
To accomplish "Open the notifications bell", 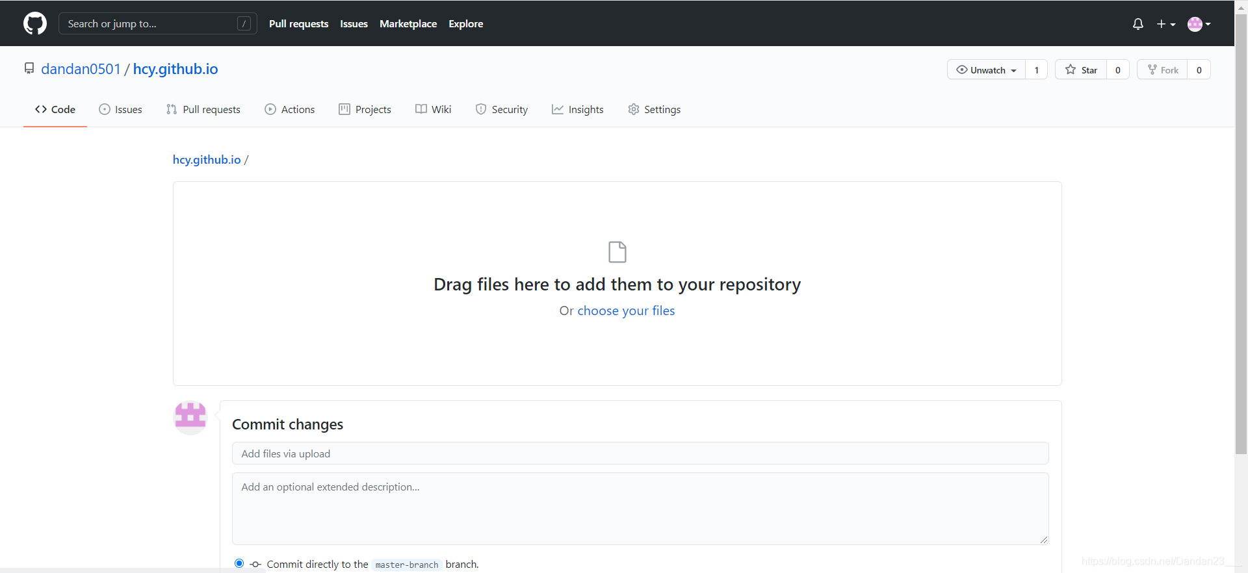I will tap(1137, 24).
